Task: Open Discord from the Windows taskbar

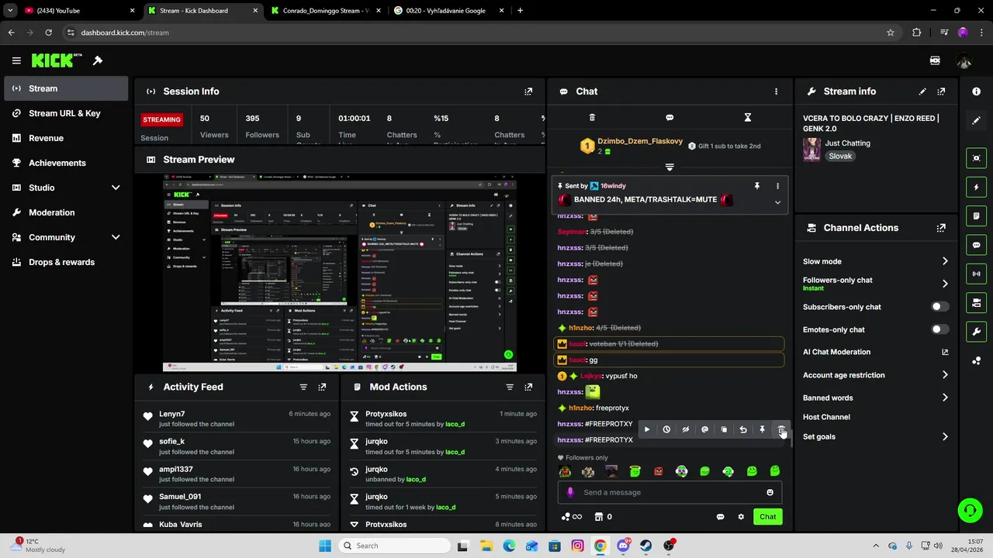Action: coord(623,546)
